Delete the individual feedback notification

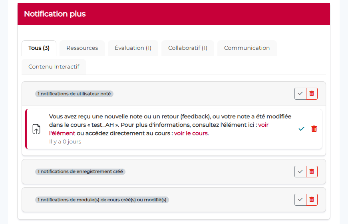(314, 129)
